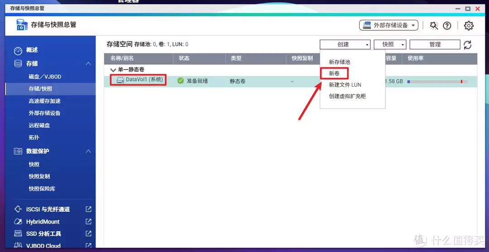The height and width of the screenshot is (252, 489).
Task: Open 远程磁盘 sidebar page
Action: tap(39, 126)
